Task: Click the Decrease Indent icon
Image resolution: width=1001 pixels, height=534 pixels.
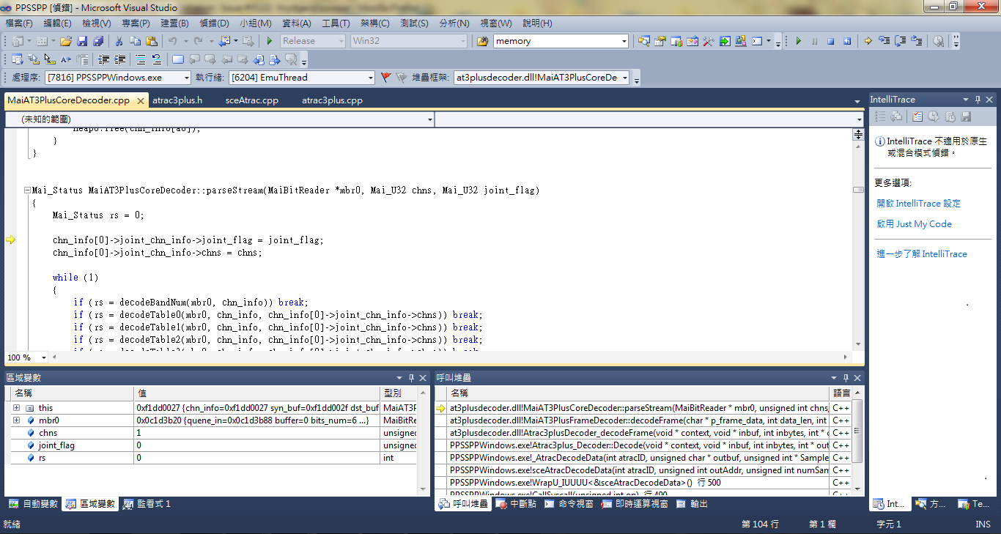Action: click(x=103, y=59)
